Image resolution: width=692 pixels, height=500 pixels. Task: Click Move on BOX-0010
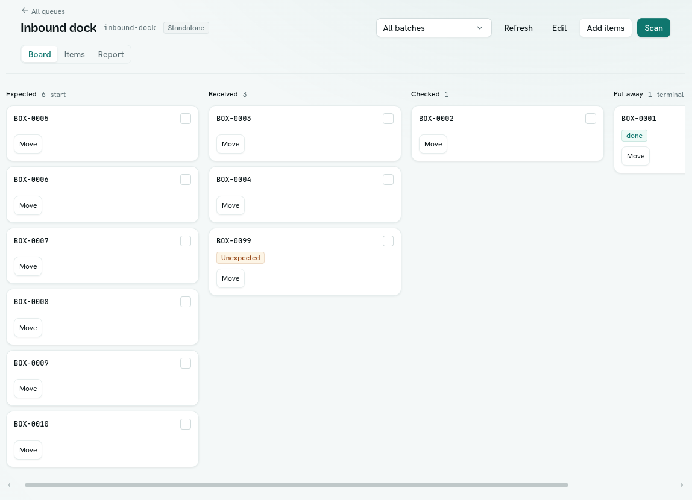coord(28,450)
